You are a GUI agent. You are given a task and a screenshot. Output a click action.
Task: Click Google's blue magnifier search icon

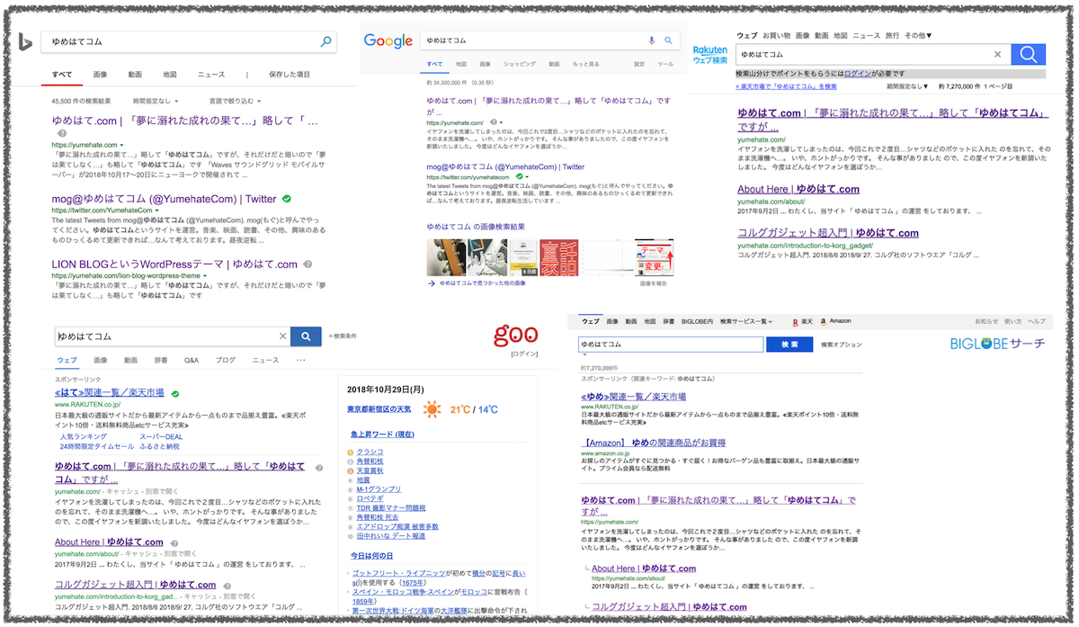[668, 40]
